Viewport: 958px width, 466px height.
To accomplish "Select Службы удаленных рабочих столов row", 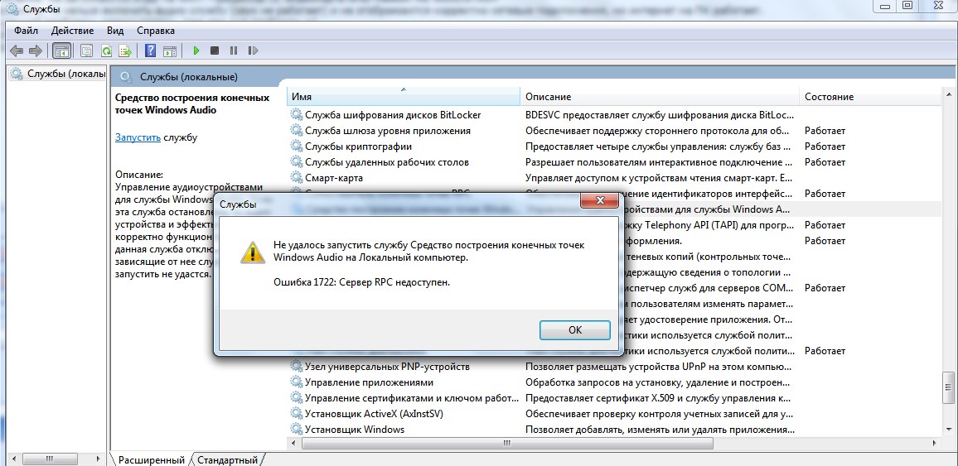I will 614,162.
